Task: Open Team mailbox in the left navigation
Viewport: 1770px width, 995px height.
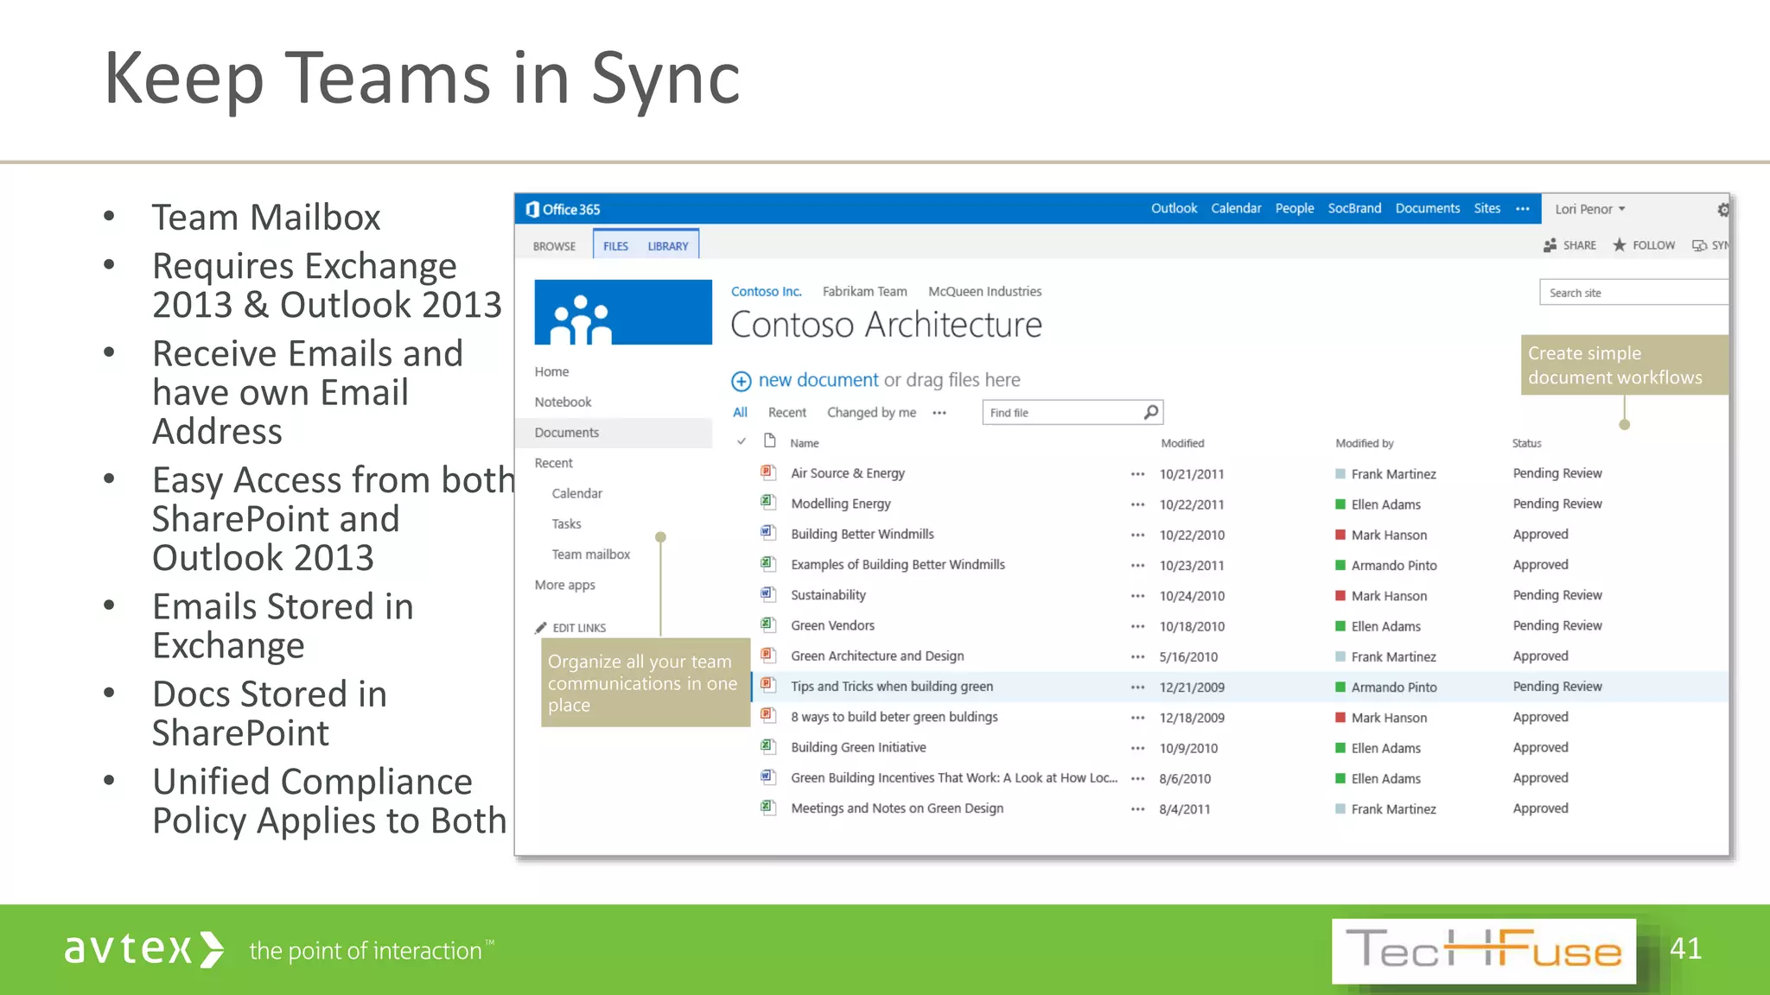Action: [x=591, y=555]
